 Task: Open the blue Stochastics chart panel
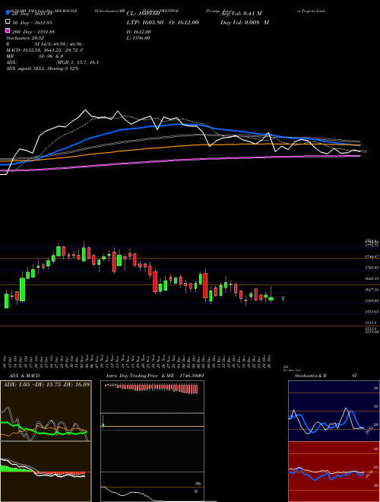click(334, 411)
